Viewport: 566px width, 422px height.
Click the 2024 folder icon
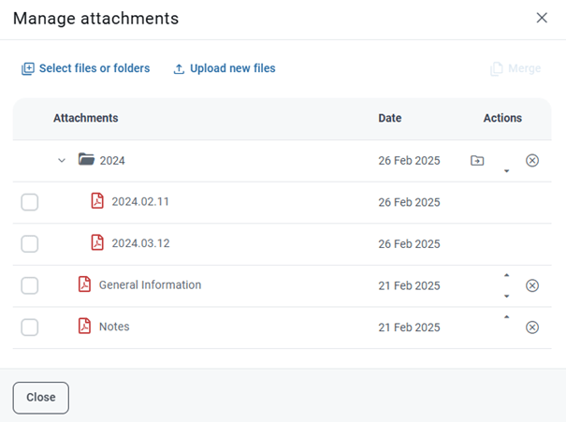click(87, 160)
